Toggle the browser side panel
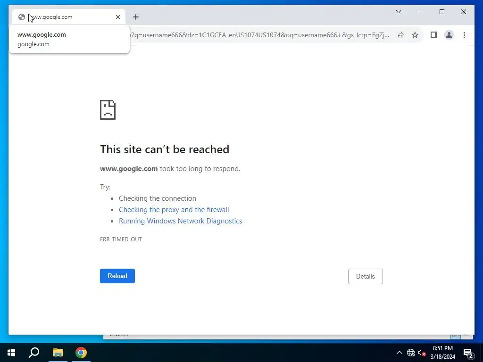 coord(434,35)
